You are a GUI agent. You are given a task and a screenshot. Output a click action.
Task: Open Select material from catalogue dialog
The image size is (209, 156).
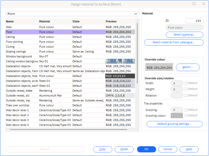coord(174,42)
